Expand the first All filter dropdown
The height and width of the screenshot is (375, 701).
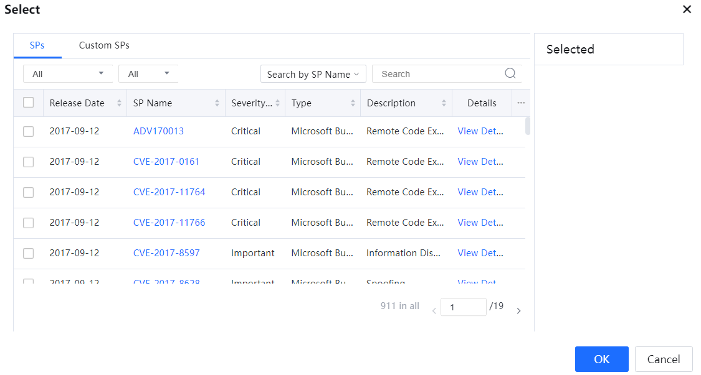[68, 74]
